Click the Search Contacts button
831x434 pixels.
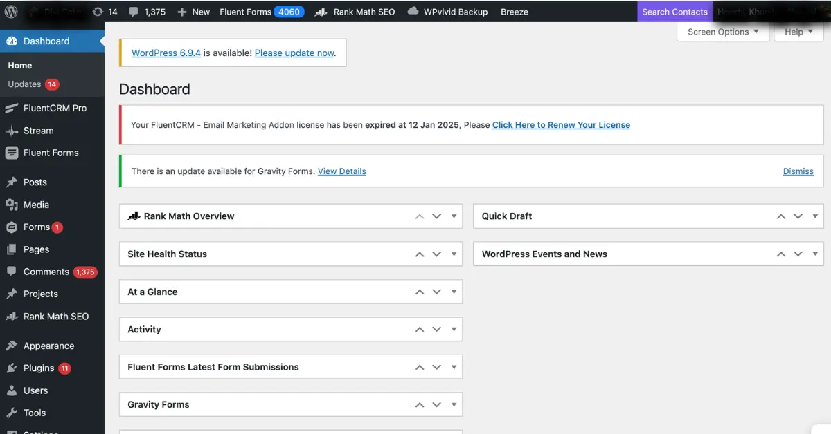pyautogui.click(x=674, y=12)
